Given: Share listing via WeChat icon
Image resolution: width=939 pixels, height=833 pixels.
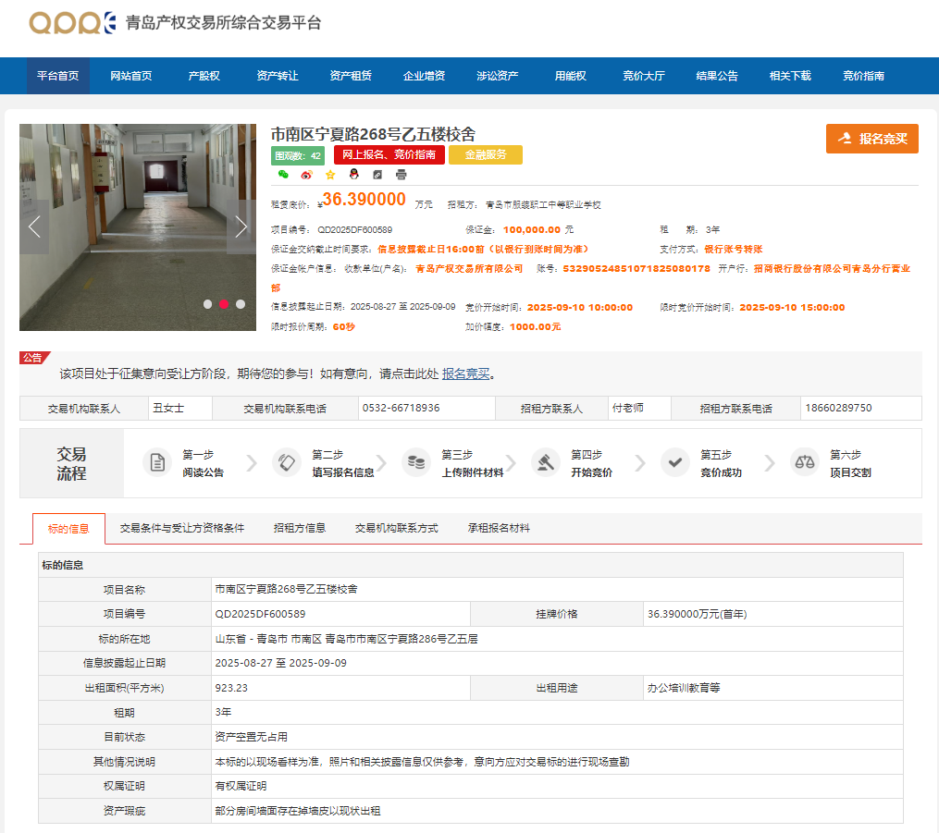Looking at the screenshot, I should (283, 174).
